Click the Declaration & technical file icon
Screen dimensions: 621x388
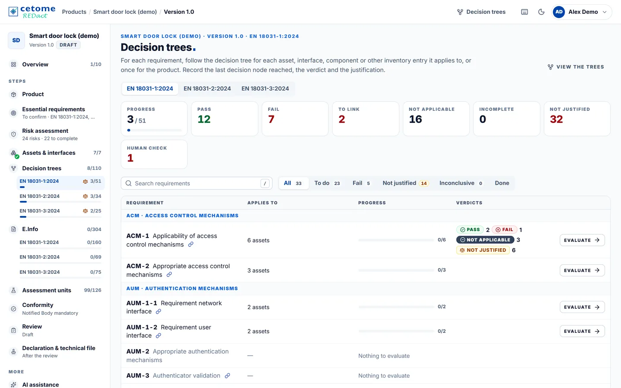pyautogui.click(x=13, y=352)
